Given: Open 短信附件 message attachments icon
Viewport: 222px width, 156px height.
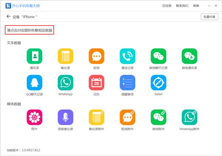Looking at the screenshot, I should (127, 117).
